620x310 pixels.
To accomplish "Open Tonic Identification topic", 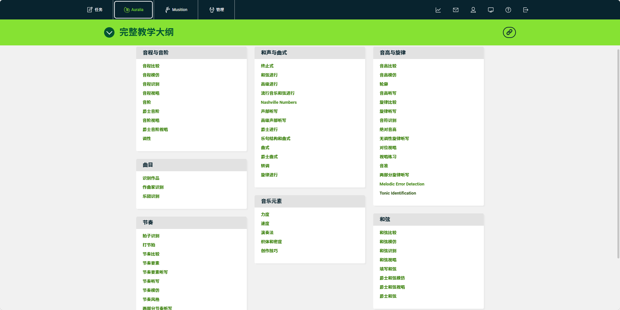I will pyautogui.click(x=398, y=193).
